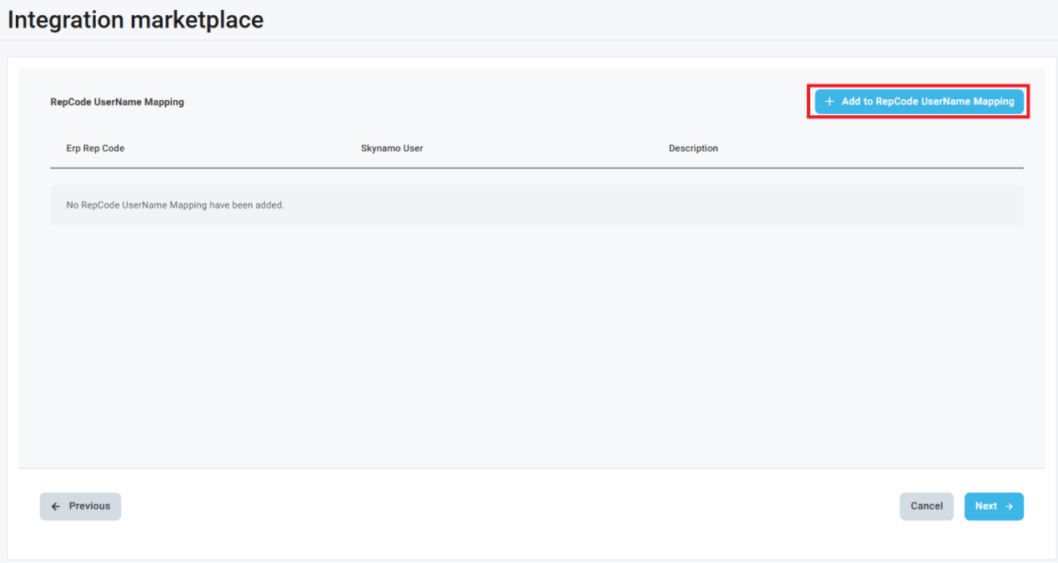Add to RepCode UserName Mapping

[919, 102]
